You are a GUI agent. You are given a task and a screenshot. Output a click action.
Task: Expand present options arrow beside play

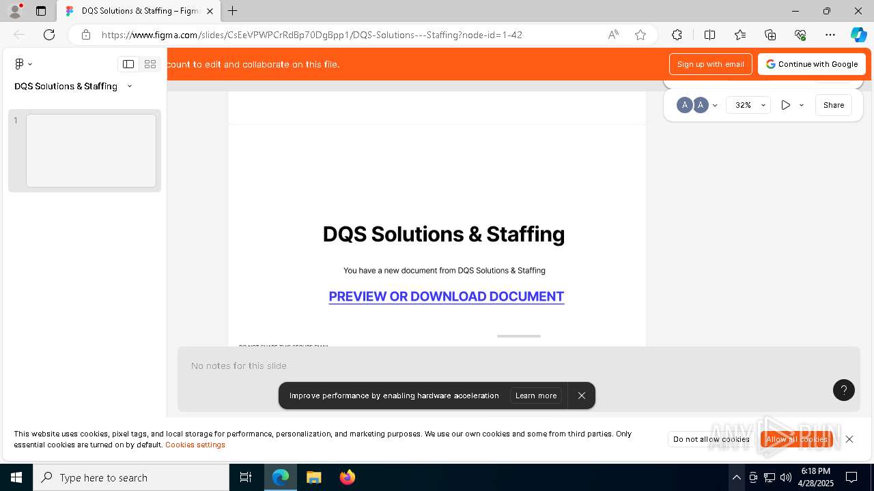(x=802, y=105)
